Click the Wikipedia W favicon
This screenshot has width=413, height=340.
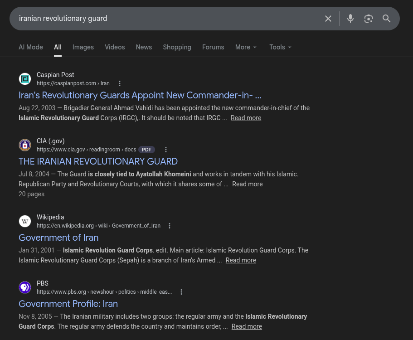tap(25, 221)
